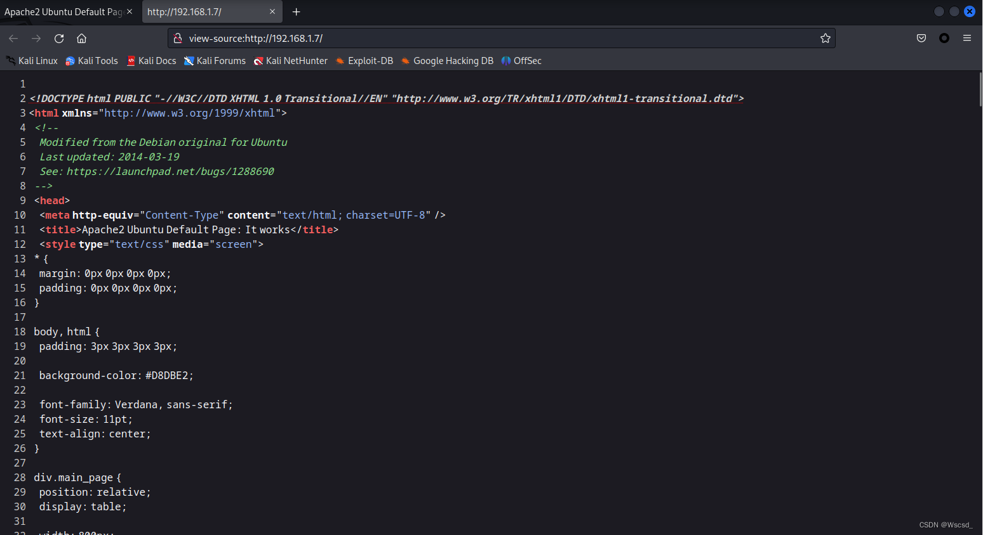Click the Forward navigation arrow
Image resolution: width=983 pixels, height=535 pixels.
pyautogui.click(x=36, y=39)
